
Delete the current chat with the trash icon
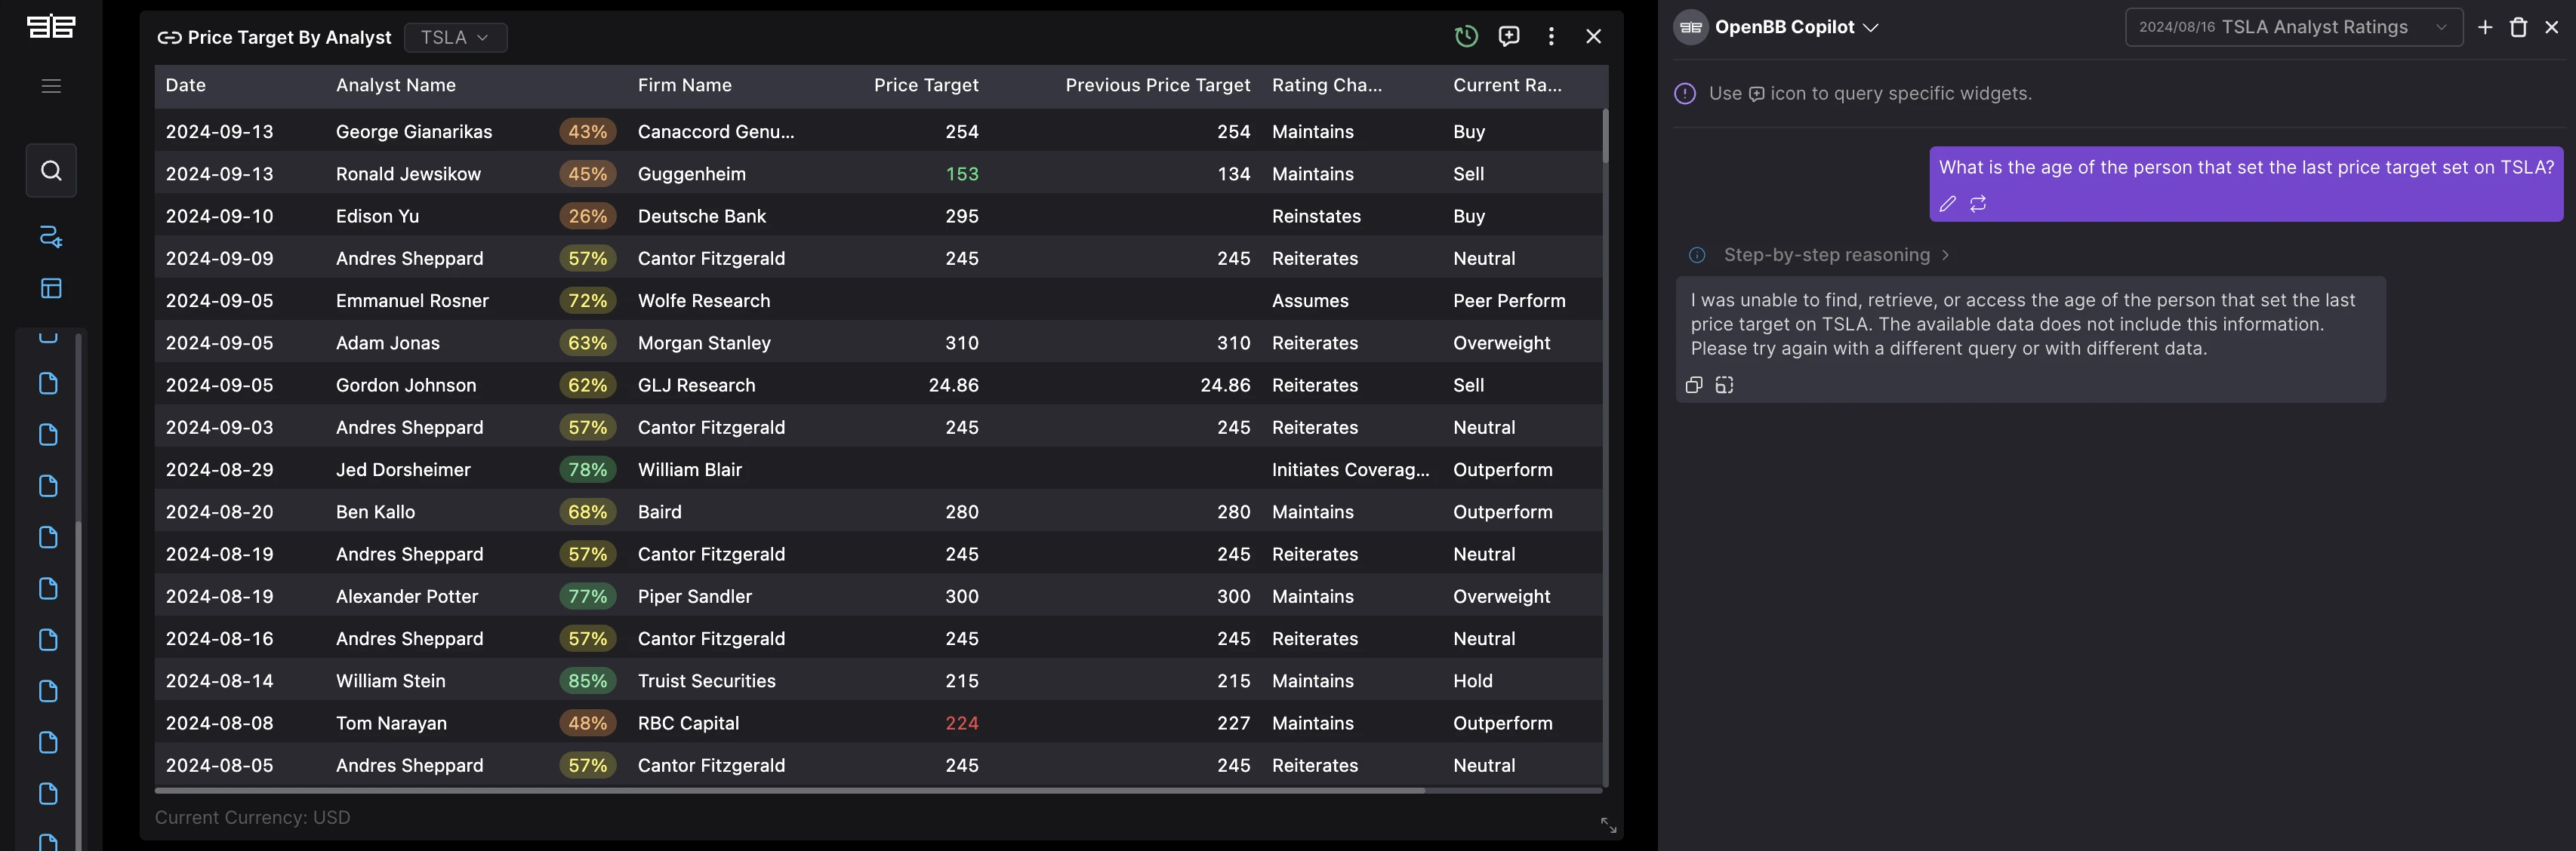pos(2518,28)
